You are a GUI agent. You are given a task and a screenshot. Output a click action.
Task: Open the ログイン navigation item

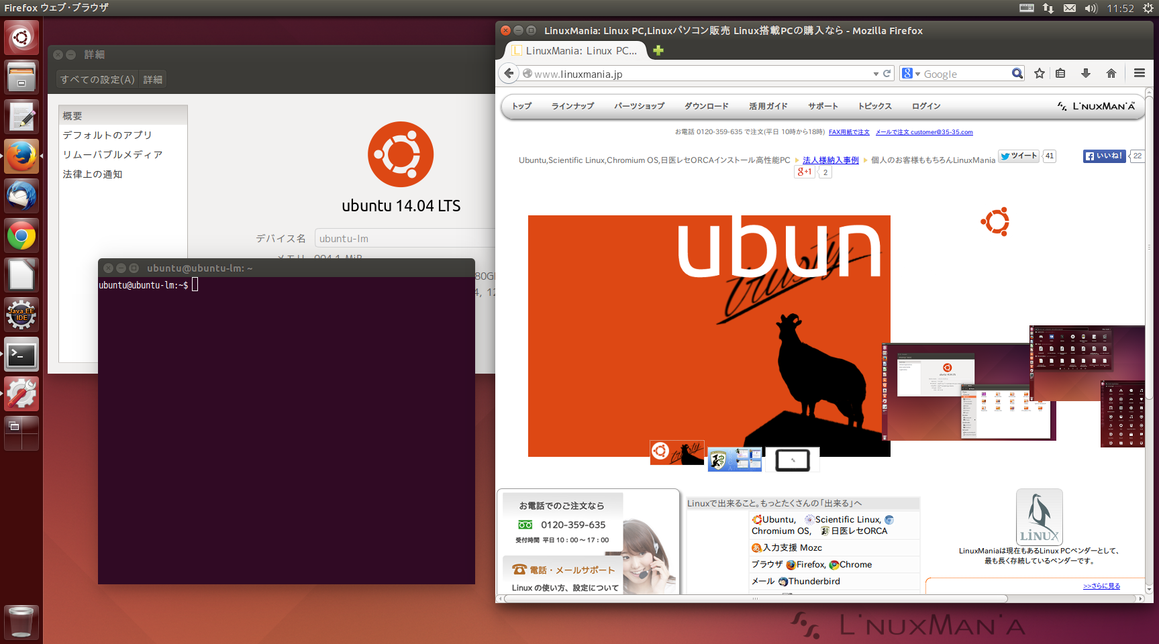(926, 106)
